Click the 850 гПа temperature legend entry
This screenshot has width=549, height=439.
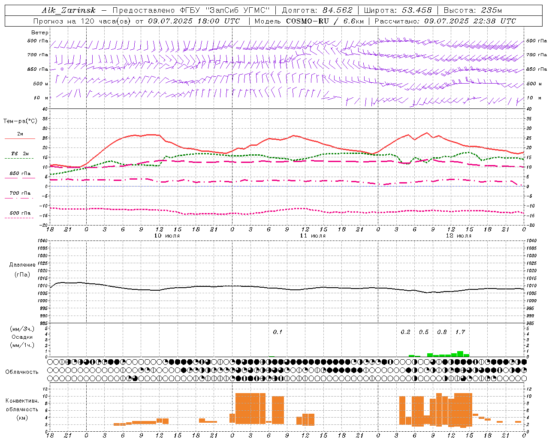click(x=20, y=175)
